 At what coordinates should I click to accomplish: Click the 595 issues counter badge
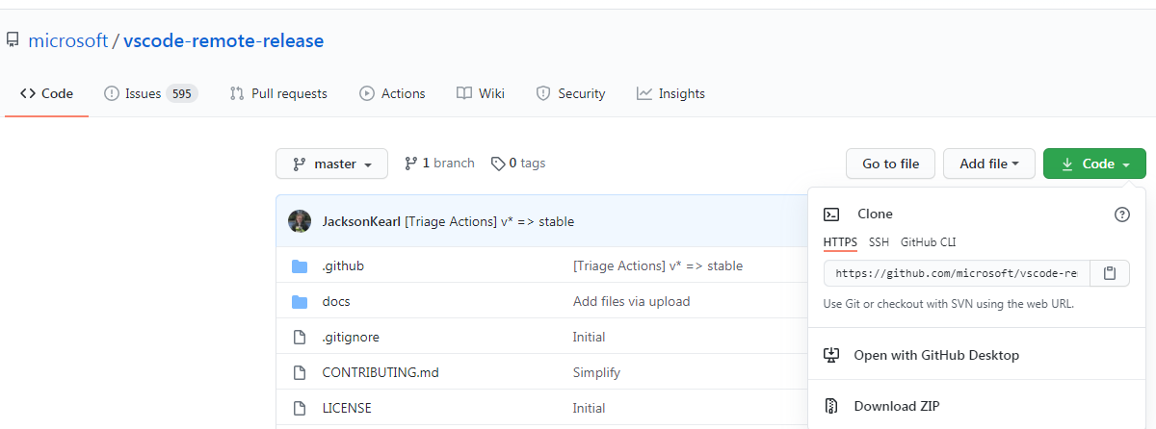point(182,93)
